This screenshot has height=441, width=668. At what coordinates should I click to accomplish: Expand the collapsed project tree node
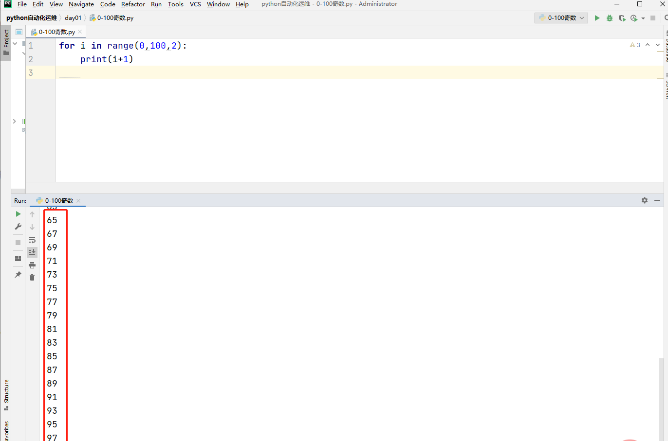pos(15,121)
